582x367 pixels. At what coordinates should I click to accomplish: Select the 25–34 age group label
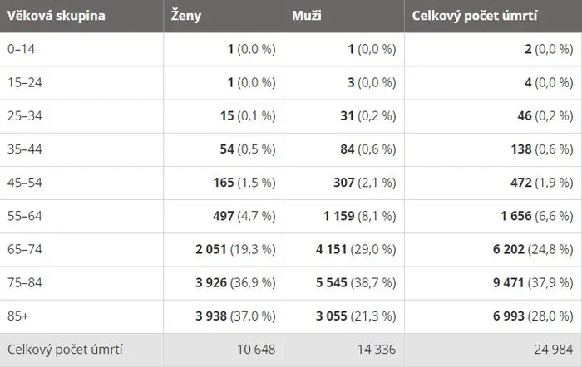[x=24, y=115]
